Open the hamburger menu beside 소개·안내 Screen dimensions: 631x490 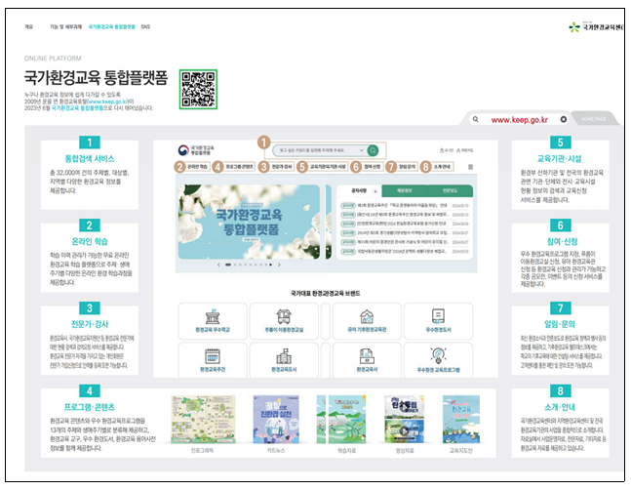point(469,167)
